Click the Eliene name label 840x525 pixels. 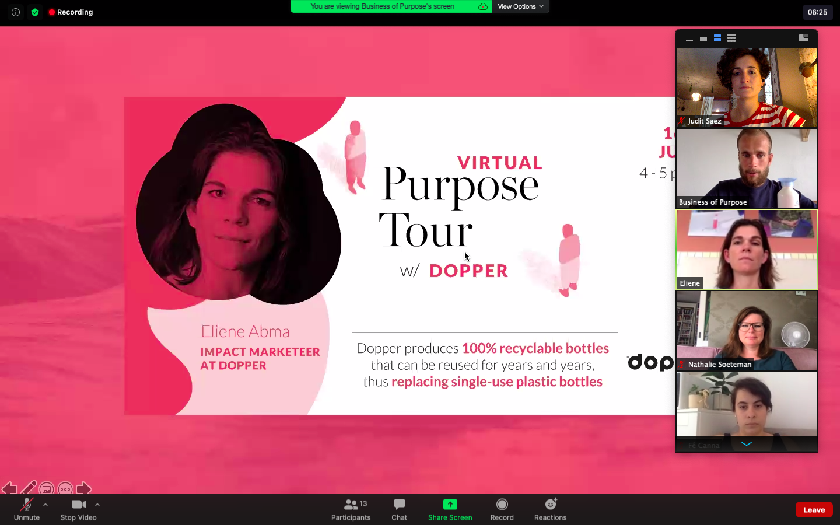point(689,283)
